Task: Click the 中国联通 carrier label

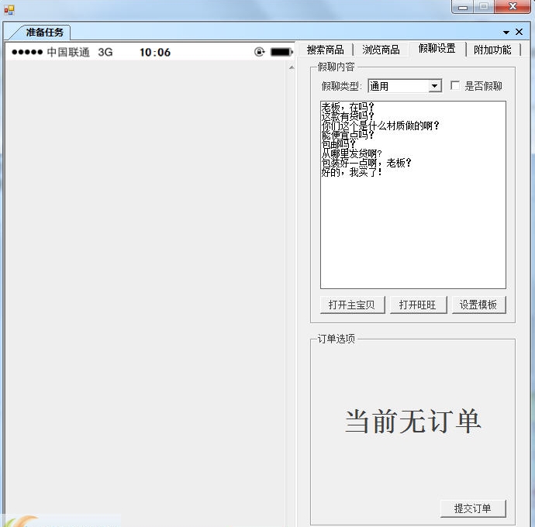Action: (68, 52)
